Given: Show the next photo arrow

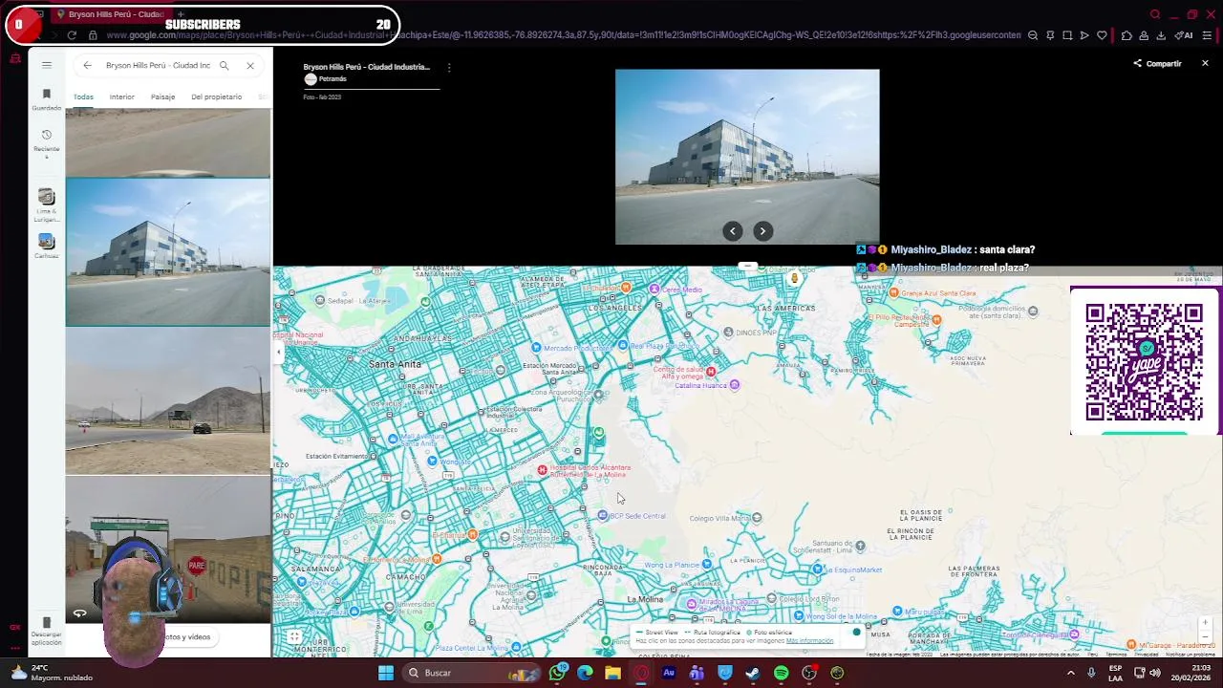Looking at the screenshot, I should 762,230.
